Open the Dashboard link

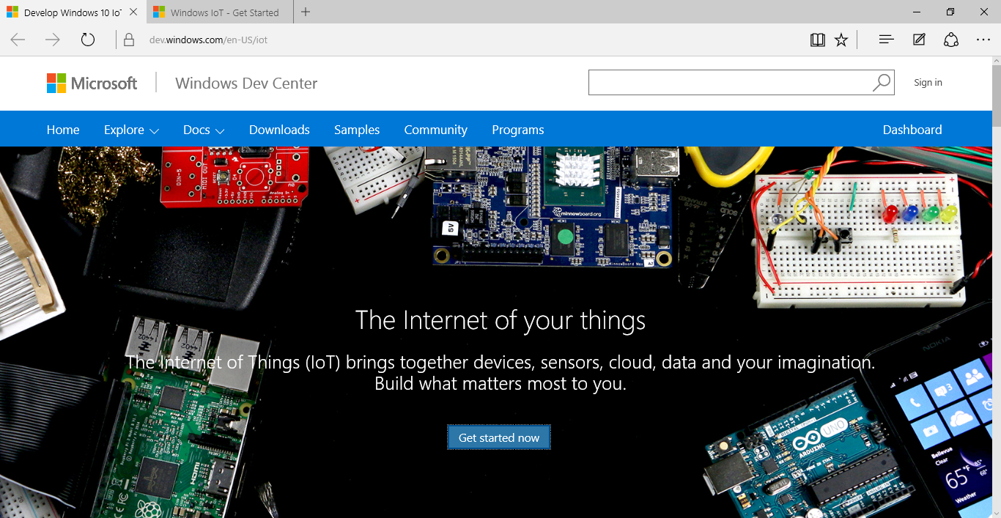tap(912, 130)
